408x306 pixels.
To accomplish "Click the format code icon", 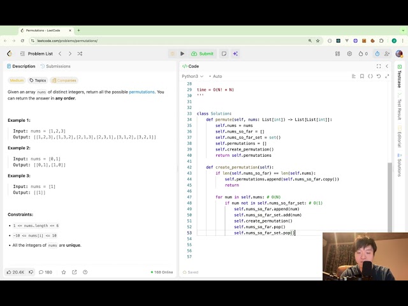I will pos(353,76).
